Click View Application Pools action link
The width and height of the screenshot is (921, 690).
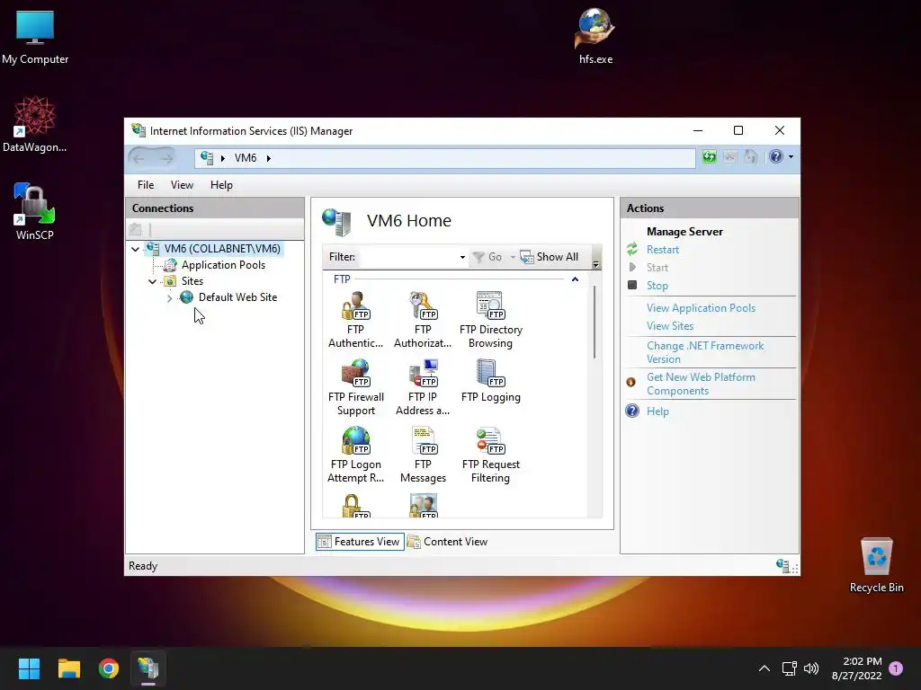click(701, 308)
